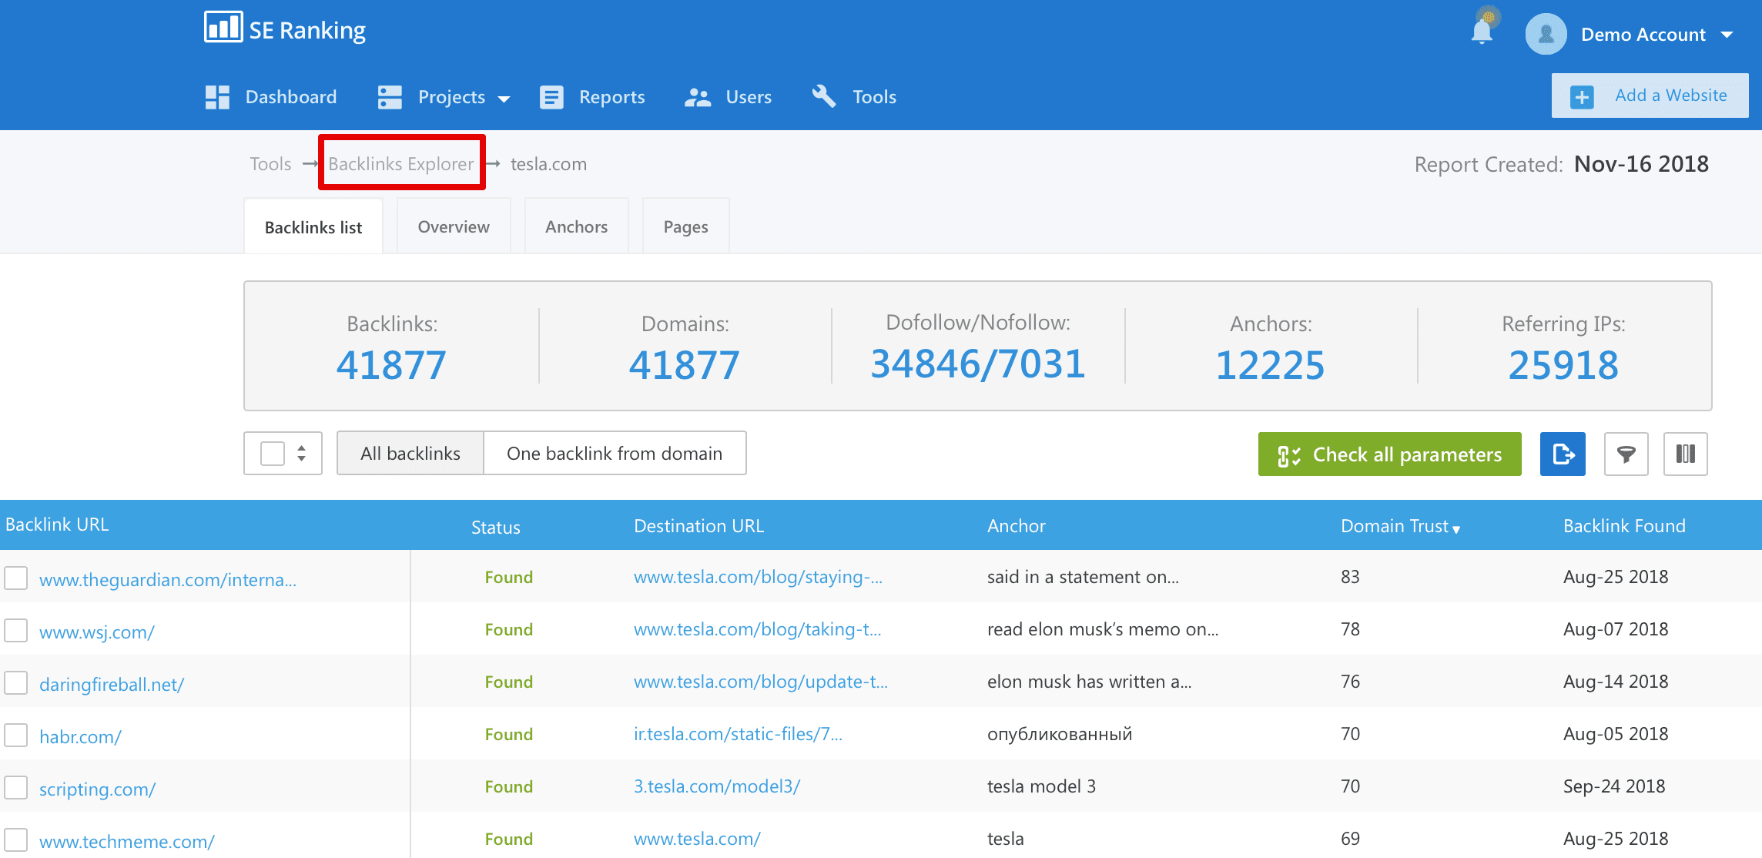The width and height of the screenshot is (1762, 858).
Task: Sort by the Anchor column header
Action: pyautogui.click(x=1017, y=525)
